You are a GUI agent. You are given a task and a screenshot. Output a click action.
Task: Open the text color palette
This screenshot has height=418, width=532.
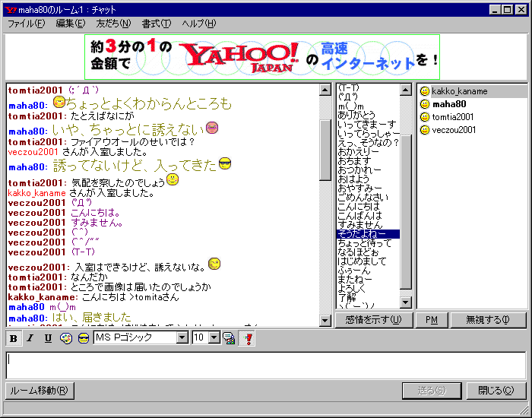point(66,337)
